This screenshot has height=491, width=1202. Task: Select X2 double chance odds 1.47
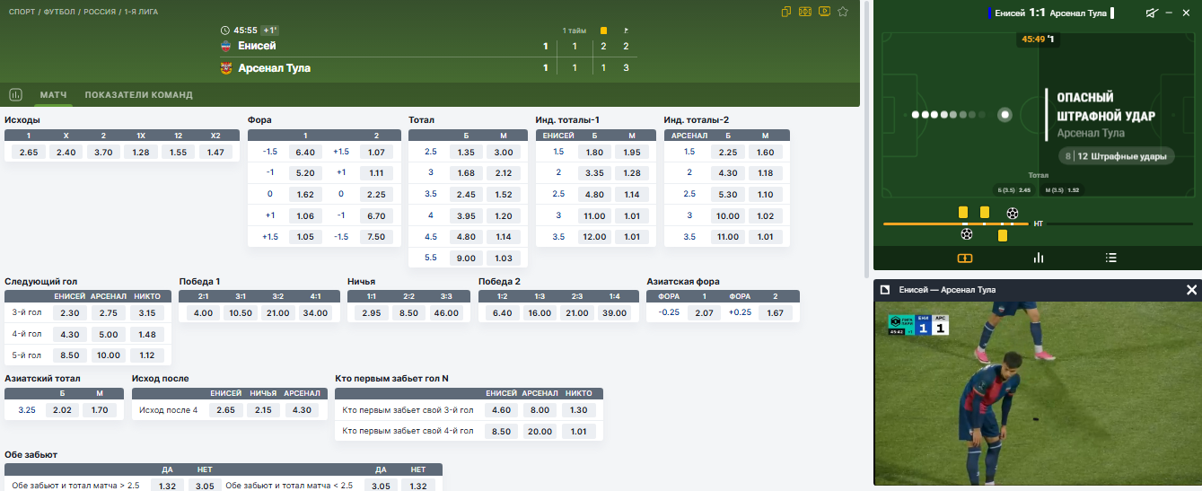(215, 153)
